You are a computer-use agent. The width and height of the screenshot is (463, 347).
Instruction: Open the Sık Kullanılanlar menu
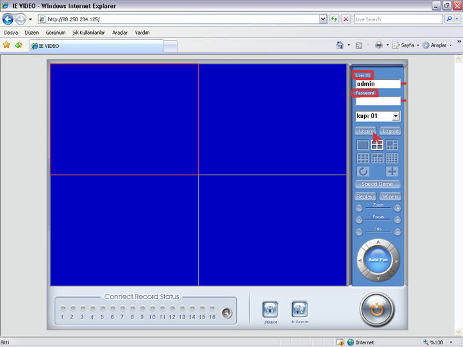point(89,33)
